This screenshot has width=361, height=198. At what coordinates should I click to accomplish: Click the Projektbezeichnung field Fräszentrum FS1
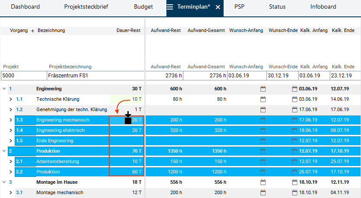(95, 76)
